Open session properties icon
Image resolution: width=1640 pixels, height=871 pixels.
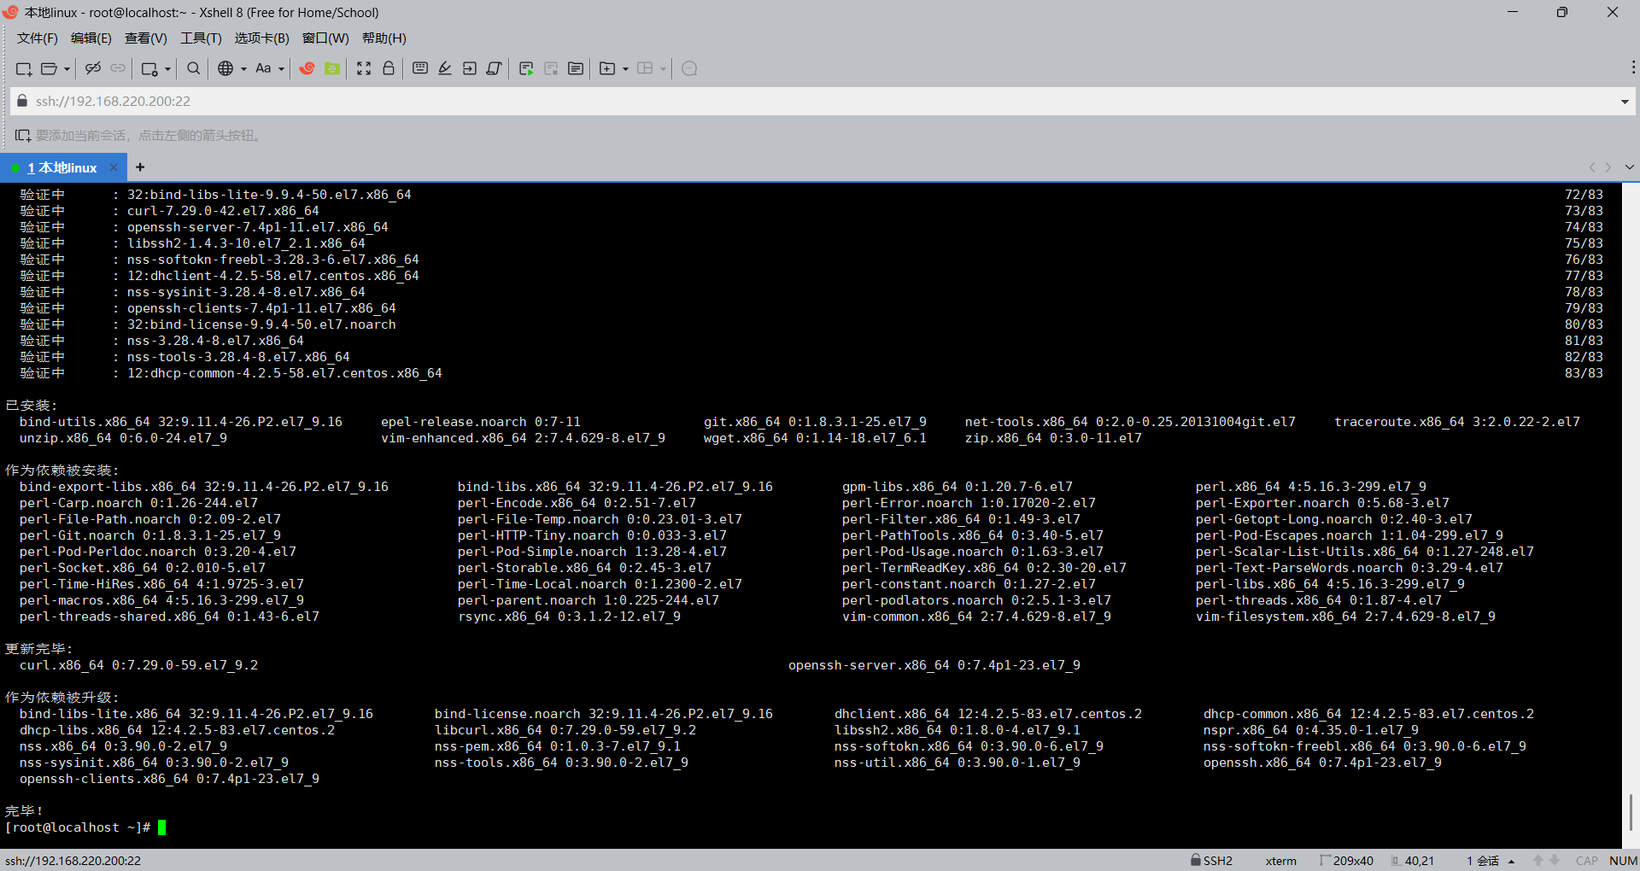click(x=149, y=68)
